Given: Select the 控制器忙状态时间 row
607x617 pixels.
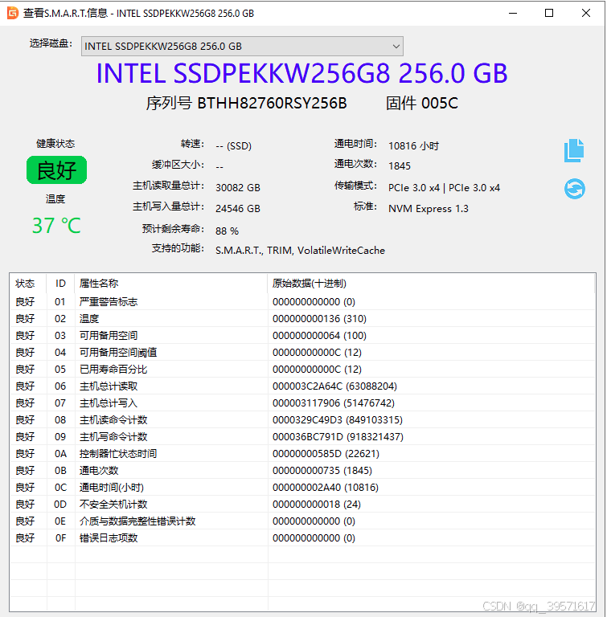Looking at the screenshot, I should point(302,454).
